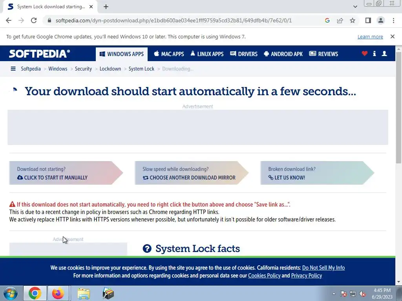
Task: Click the System Lock facts heading
Action: click(x=198, y=248)
